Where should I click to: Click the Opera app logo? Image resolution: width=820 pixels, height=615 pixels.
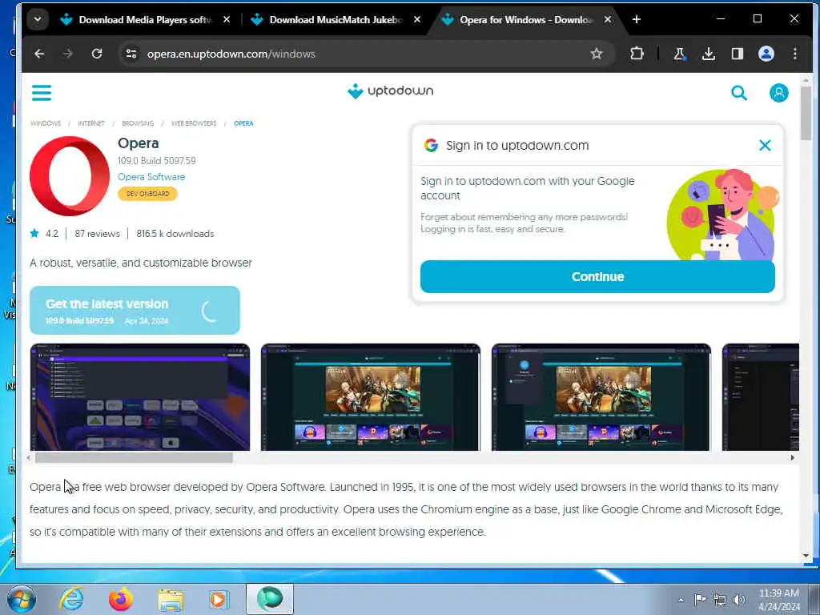[70, 176]
